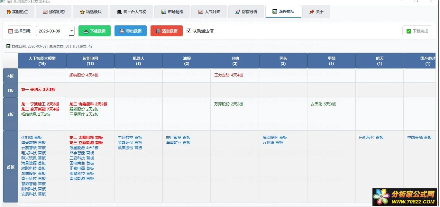Select the 智能电网 (13) column header
This screenshot has width=440, height=207.
(x=90, y=61)
